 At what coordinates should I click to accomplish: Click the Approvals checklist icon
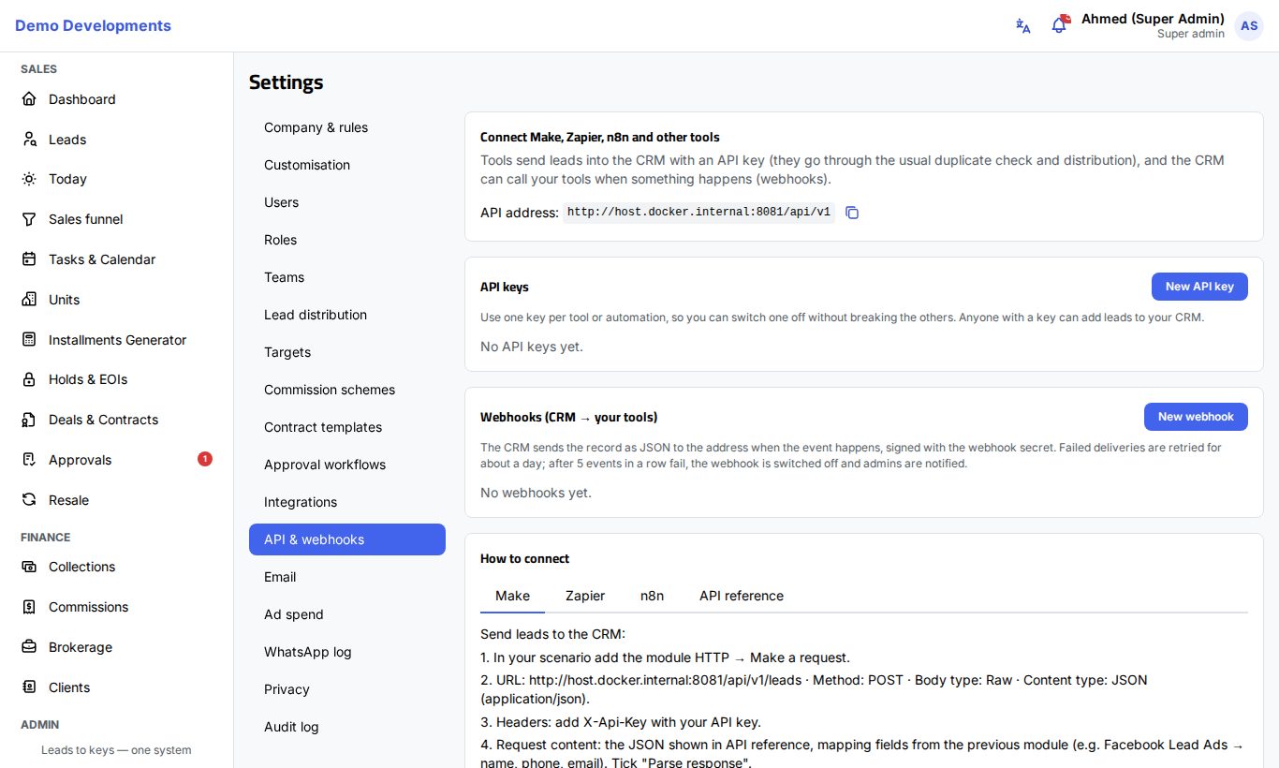tap(30, 460)
